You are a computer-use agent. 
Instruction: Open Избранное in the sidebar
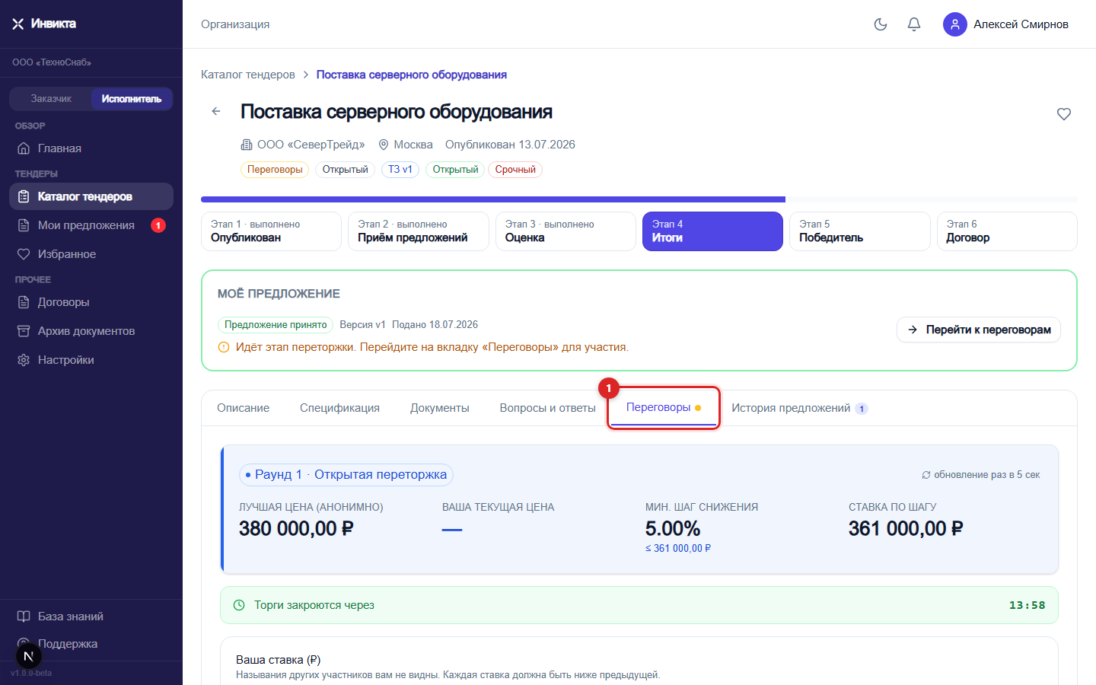(x=91, y=254)
